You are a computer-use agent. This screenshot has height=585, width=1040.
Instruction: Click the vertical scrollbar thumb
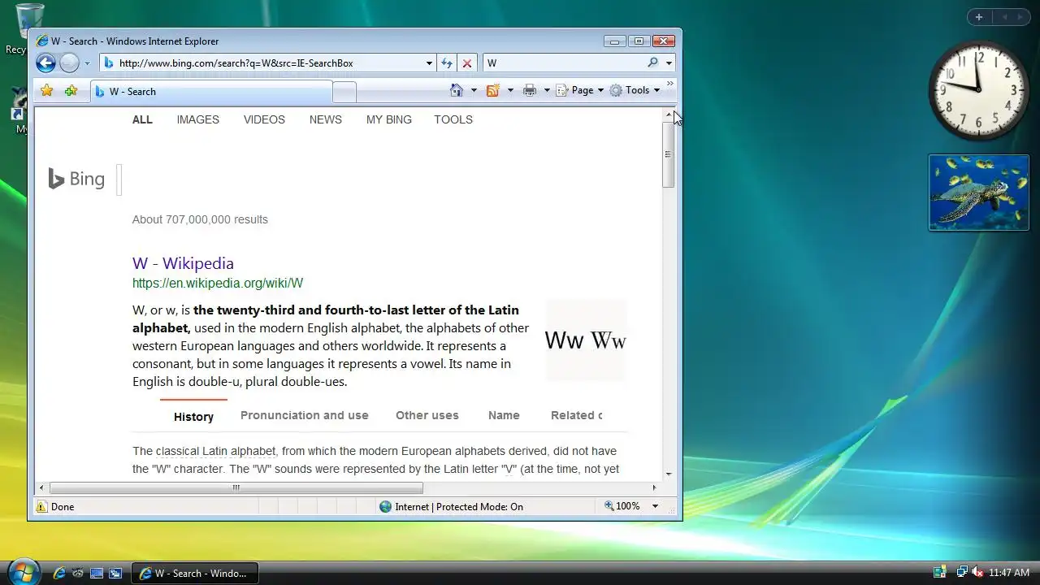coord(669,154)
